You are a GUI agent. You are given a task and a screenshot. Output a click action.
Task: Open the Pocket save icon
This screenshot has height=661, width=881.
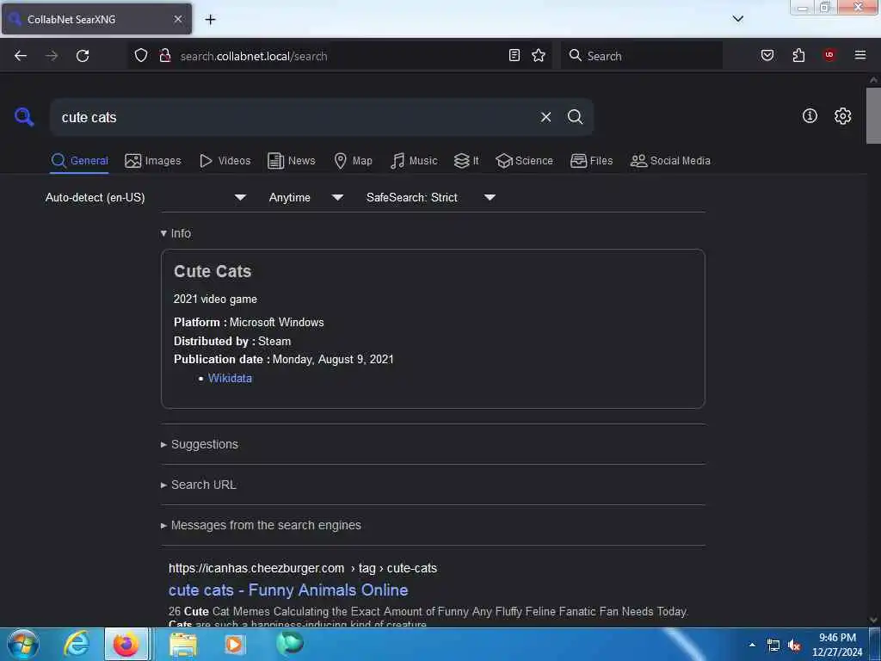(767, 56)
